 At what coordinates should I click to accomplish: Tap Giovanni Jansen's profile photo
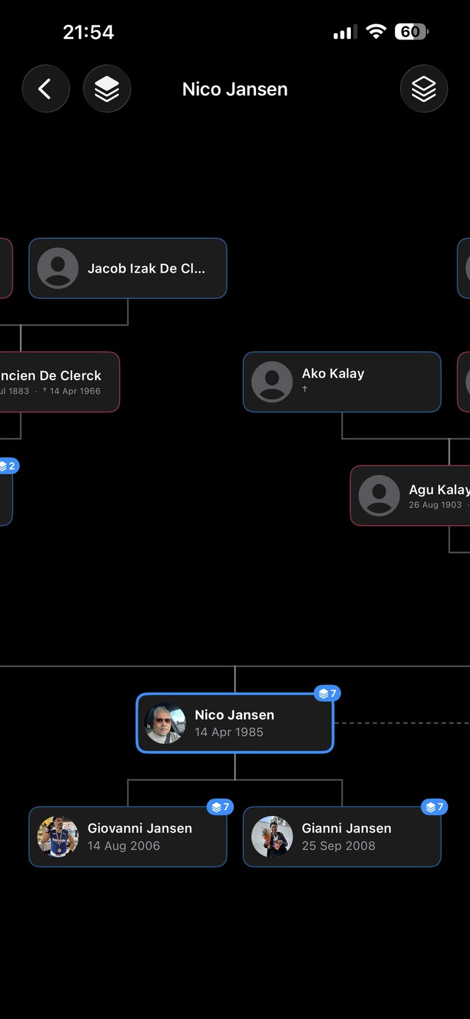click(x=58, y=837)
